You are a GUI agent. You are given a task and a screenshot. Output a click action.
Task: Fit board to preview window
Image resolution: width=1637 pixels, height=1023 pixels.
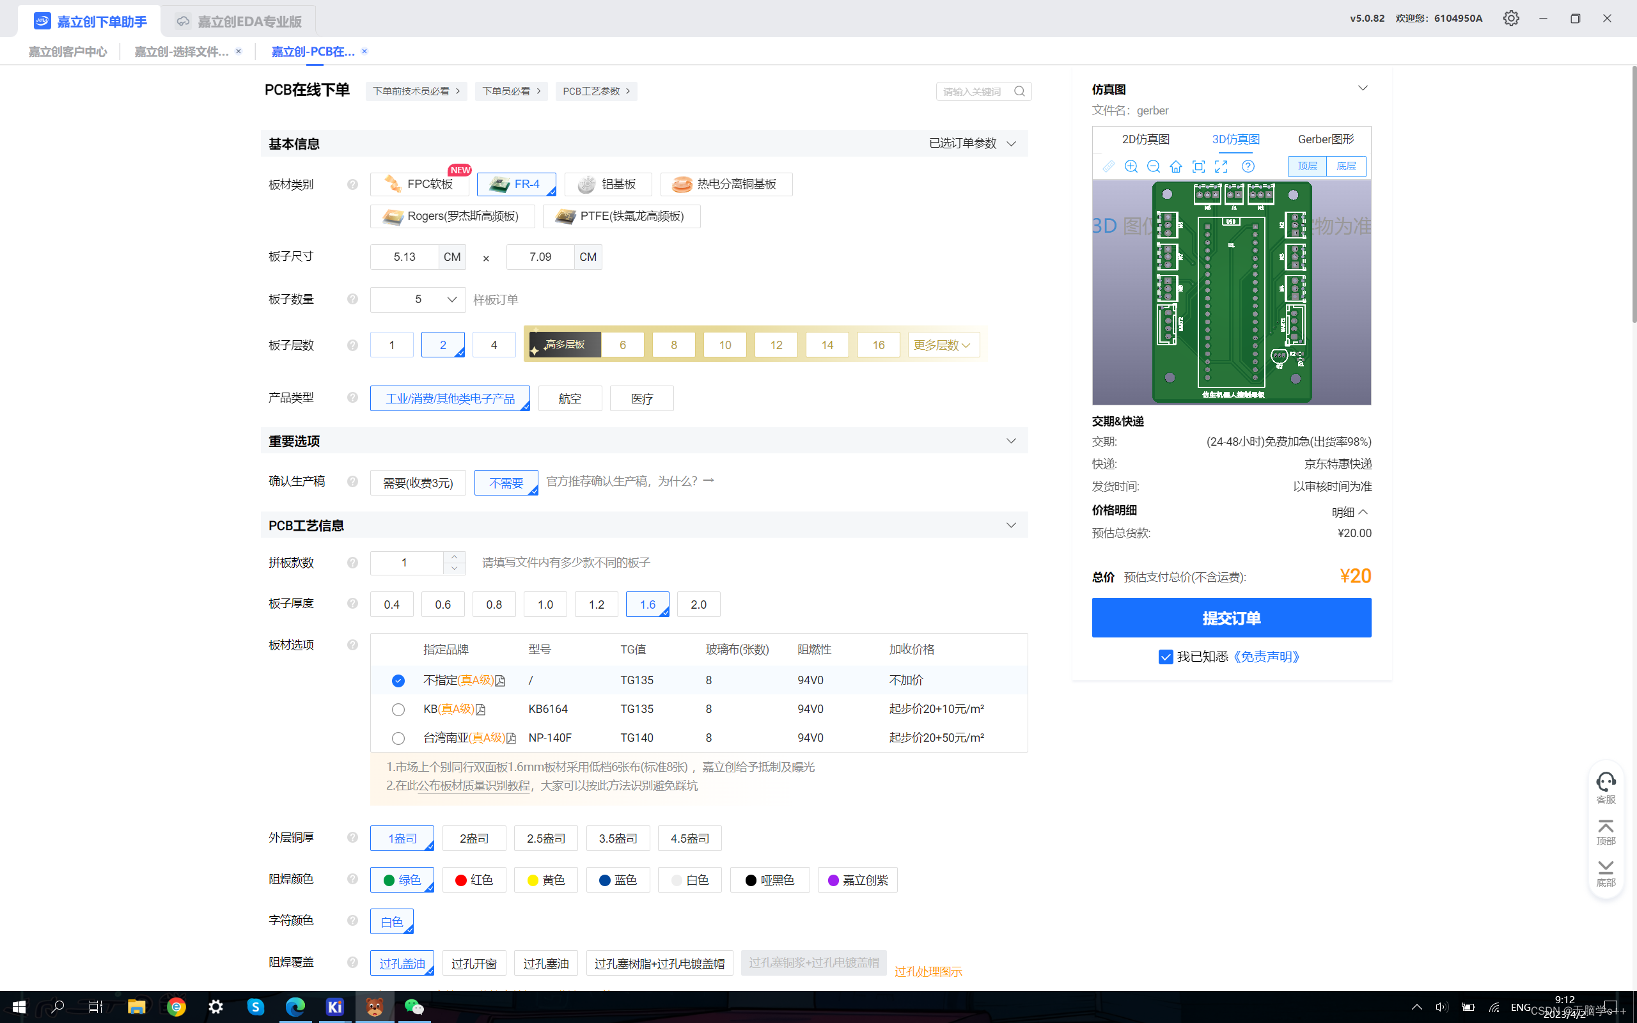[1199, 166]
